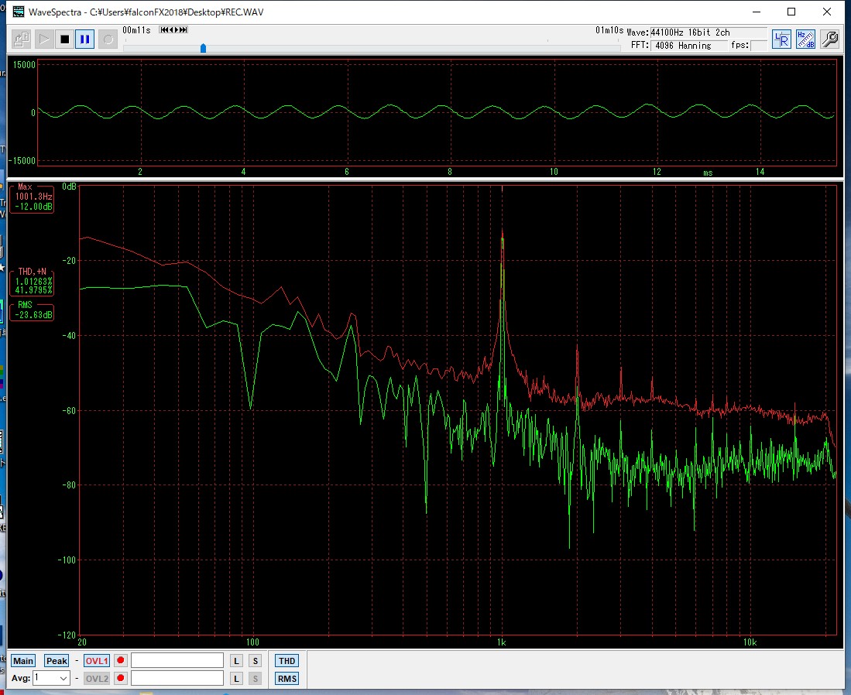Click the open file icon in toolbar
Screen dimensions: 851x695
point(22,39)
